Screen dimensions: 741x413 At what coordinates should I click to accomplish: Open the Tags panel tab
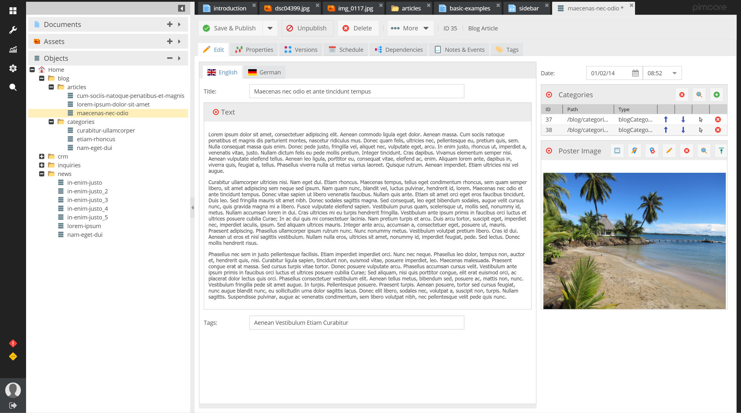513,49
